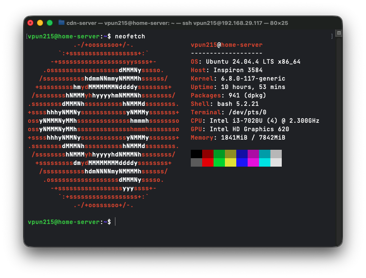366x278 pixels.
Task: Click the split-pane icon at top right
Action: pos(339,33)
